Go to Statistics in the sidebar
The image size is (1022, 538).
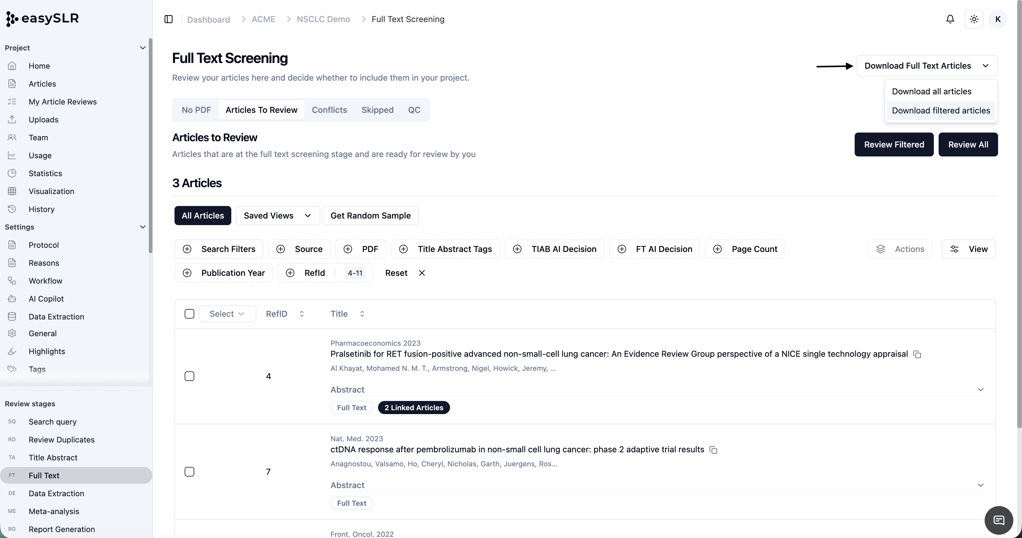point(45,173)
